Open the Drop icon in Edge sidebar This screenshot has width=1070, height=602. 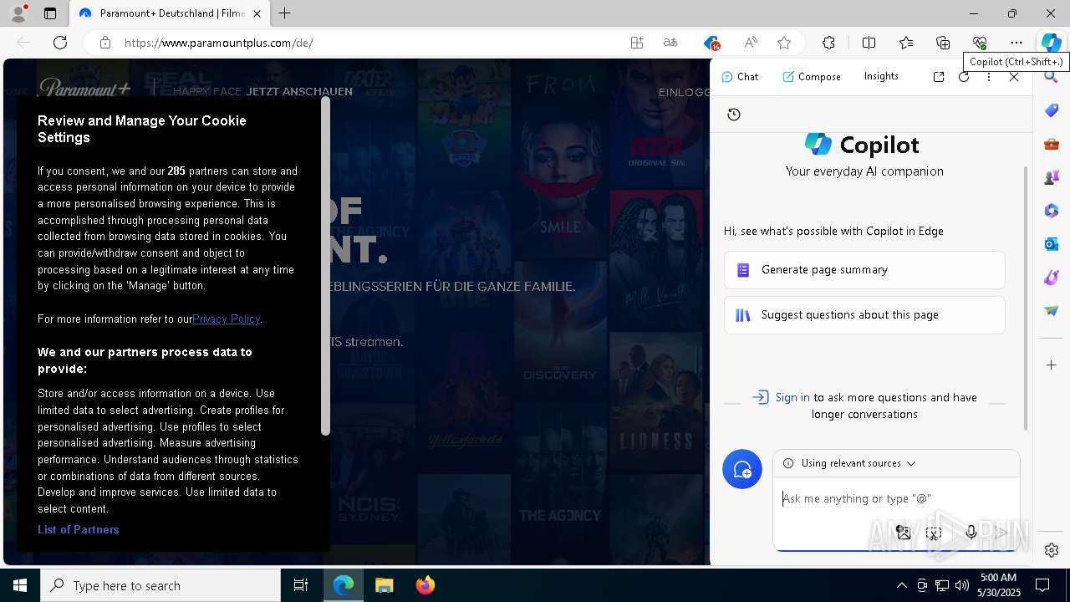pyautogui.click(x=1052, y=311)
